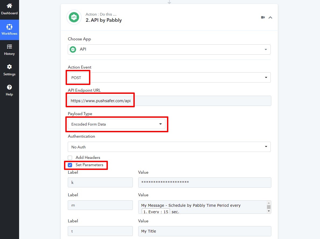
Task: Click the Action : Do this text
Action: tap(101, 14)
